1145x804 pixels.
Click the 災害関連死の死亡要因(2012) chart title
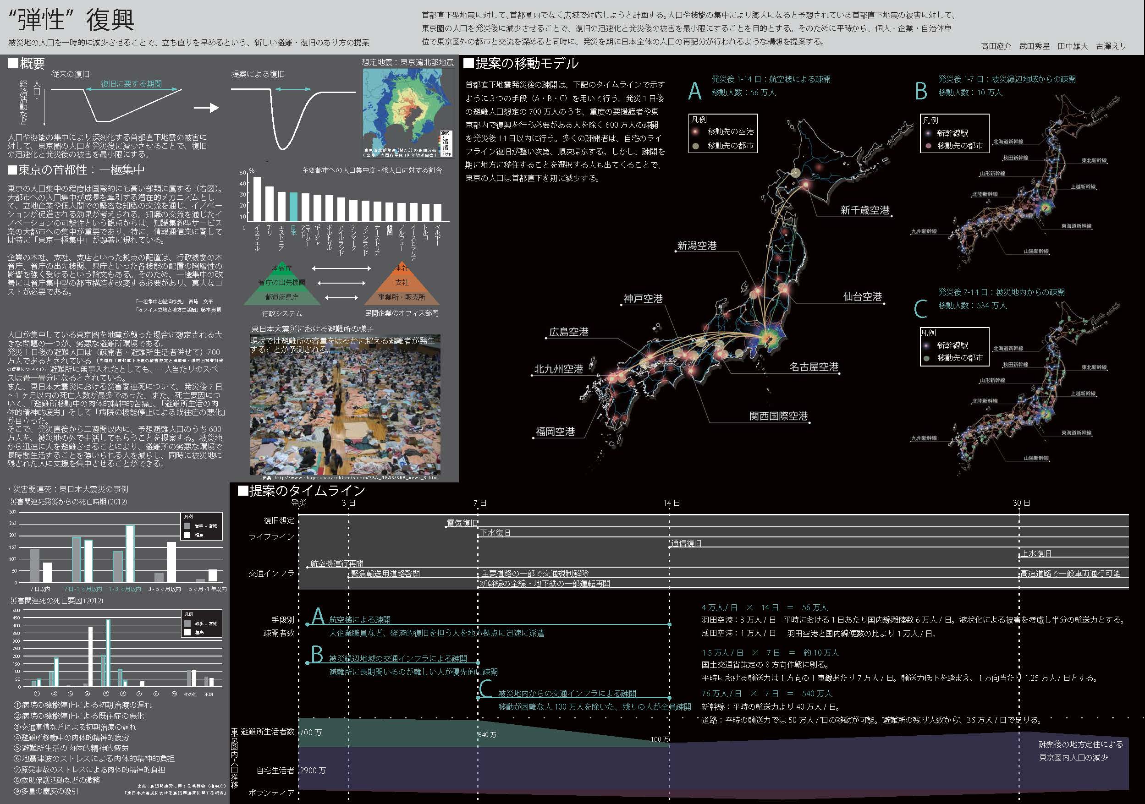pos(56,601)
